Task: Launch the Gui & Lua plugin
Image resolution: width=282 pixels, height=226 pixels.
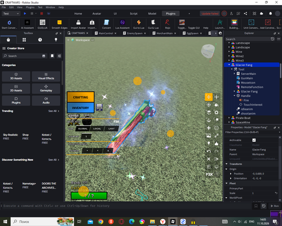Action: tap(153, 23)
